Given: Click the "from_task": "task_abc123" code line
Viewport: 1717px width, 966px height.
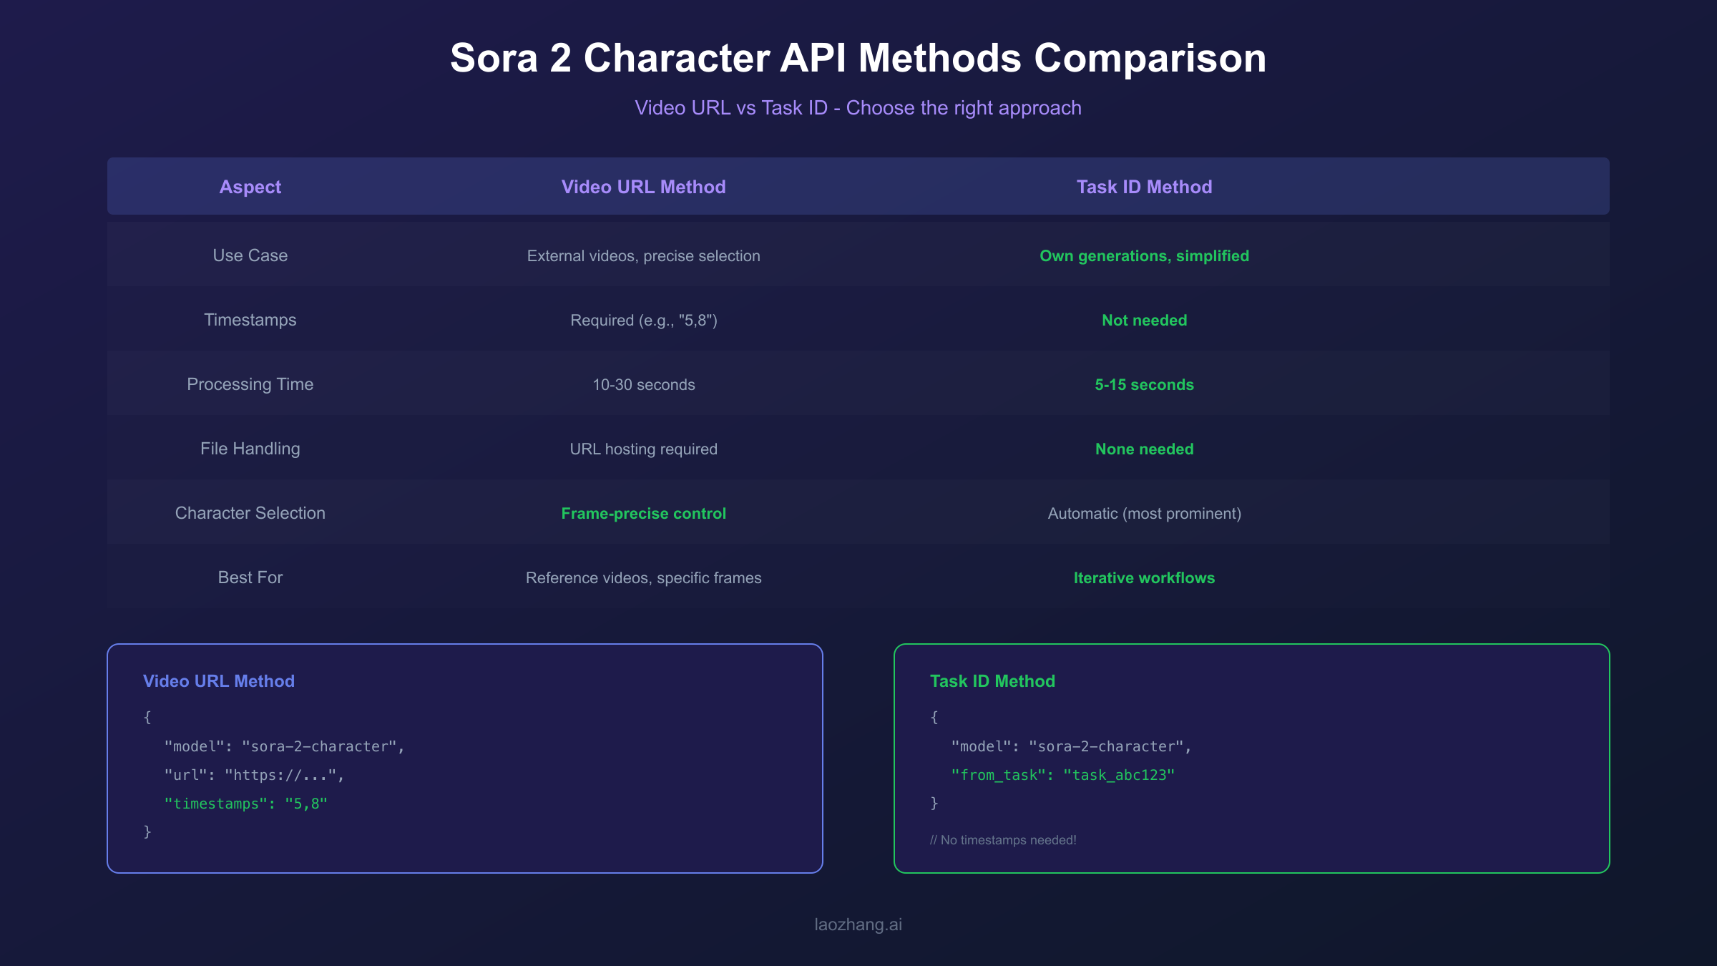Looking at the screenshot, I should (1062, 775).
